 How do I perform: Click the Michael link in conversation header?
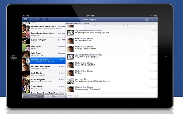point(70,23)
